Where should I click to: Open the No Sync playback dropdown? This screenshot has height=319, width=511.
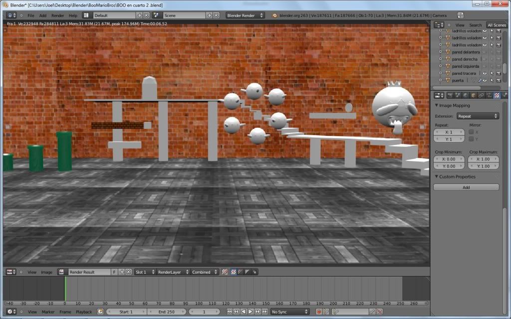tap(290, 312)
